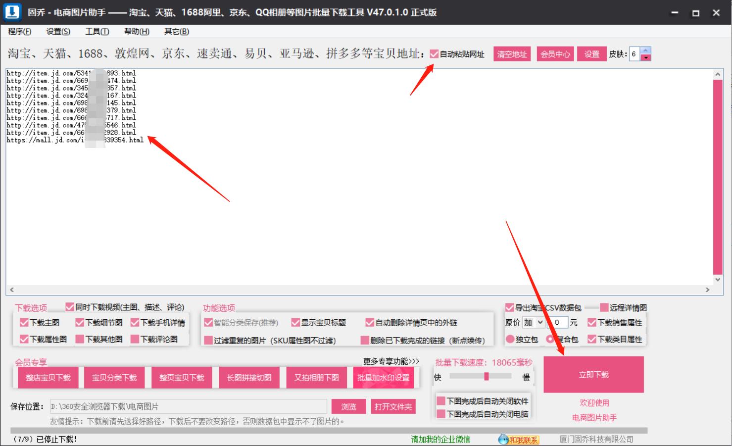732x446 pixels.
Task: Open the 工具(T) menu
Action: coord(97,31)
